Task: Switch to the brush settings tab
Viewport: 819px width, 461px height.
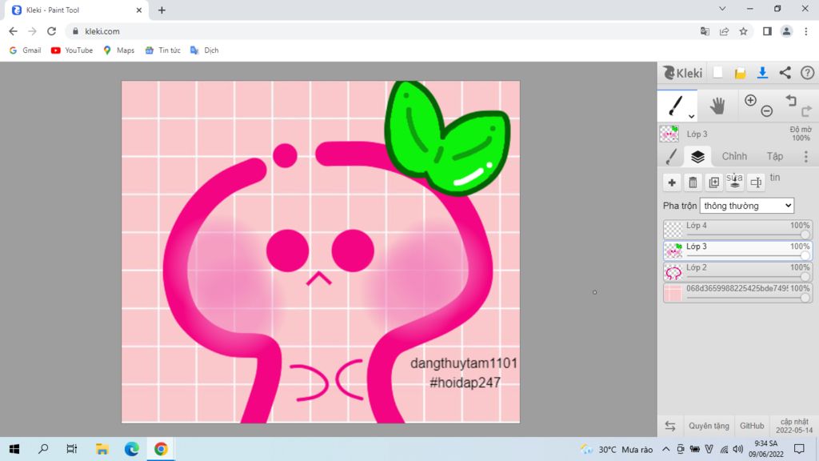Action: (x=672, y=156)
